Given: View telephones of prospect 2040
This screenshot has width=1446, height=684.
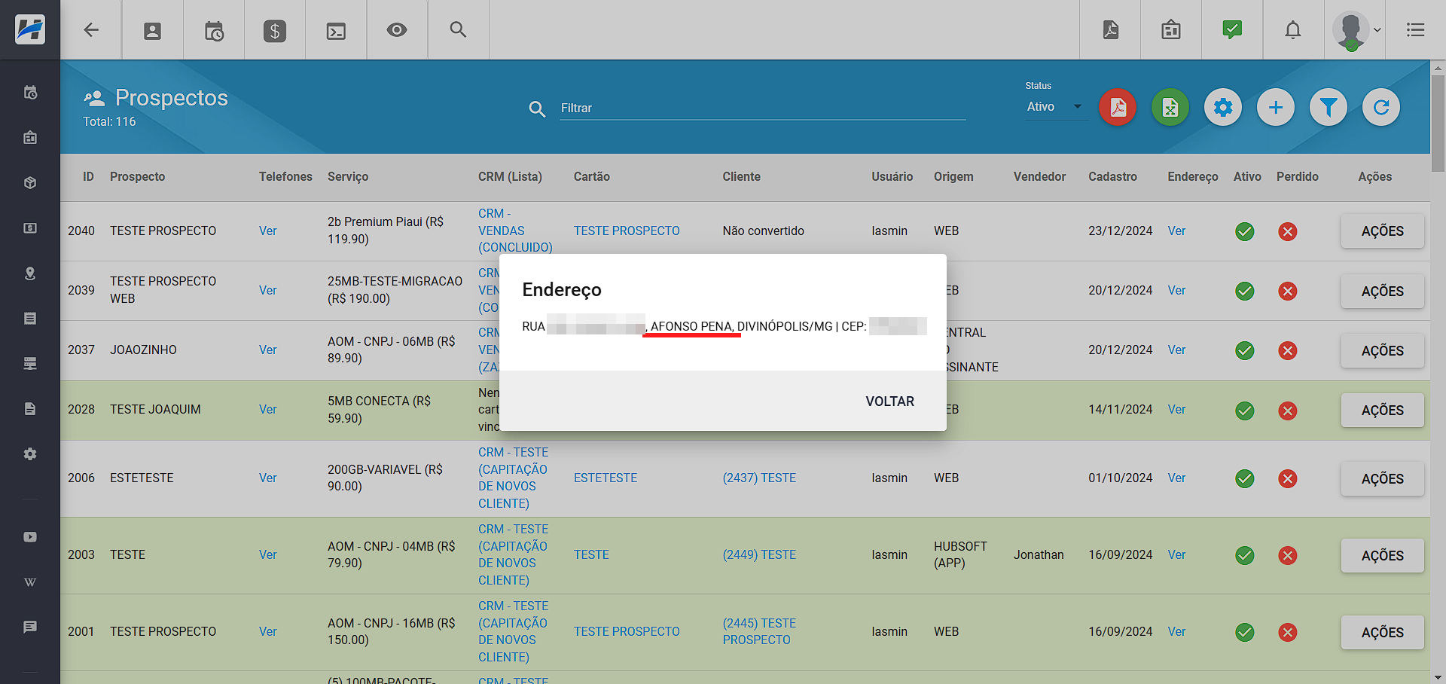Looking at the screenshot, I should coord(268,231).
